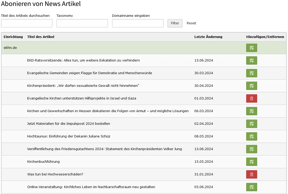
Task: Click the 'Kirchenbuchführung' title text
Action: tap(43, 162)
